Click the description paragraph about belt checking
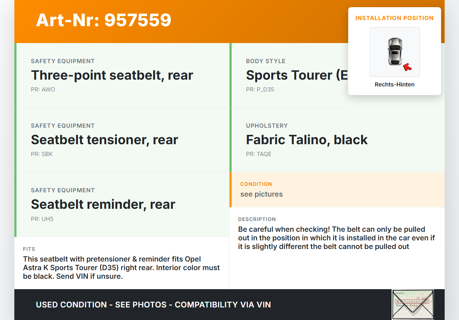459x320 pixels. [x=336, y=238]
